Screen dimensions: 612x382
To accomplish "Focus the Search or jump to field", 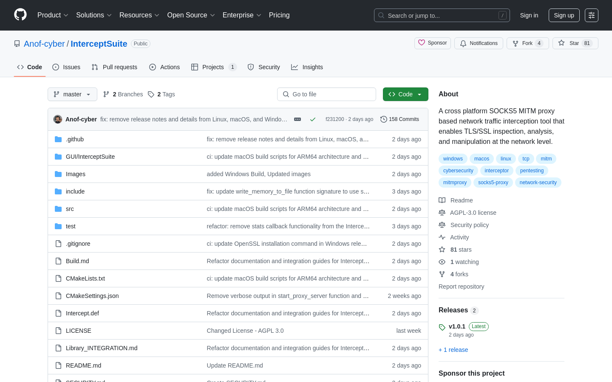I will tap(442, 15).
